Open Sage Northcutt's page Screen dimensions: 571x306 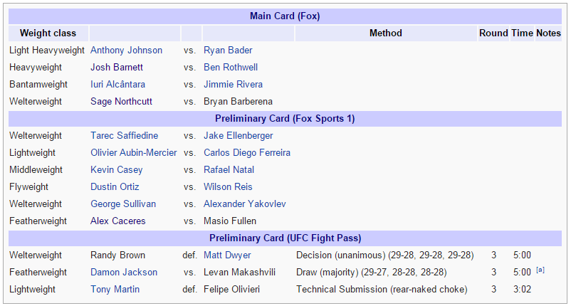121,102
